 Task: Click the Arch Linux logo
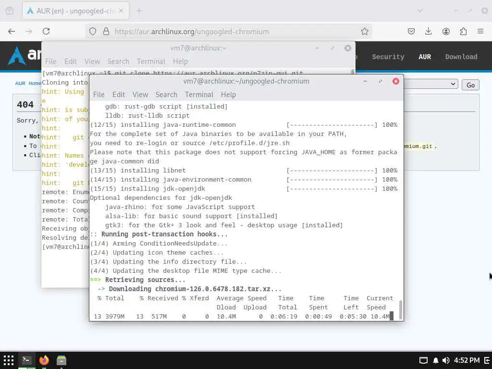point(25,56)
